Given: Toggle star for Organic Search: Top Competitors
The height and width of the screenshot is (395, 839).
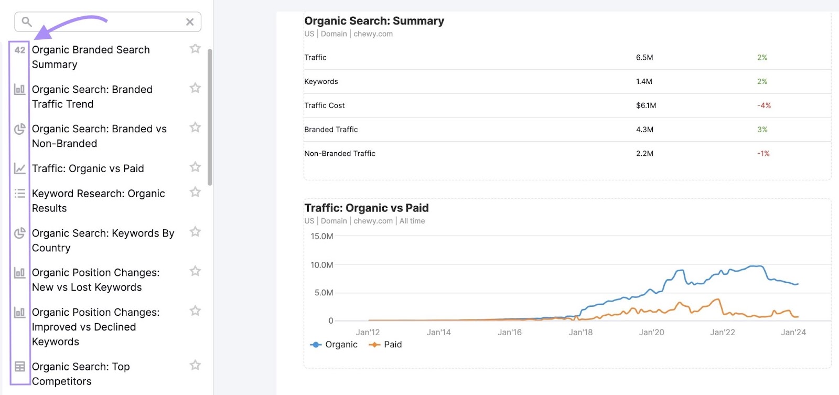Looking at the screenshot, I should [x=195, y=365].
